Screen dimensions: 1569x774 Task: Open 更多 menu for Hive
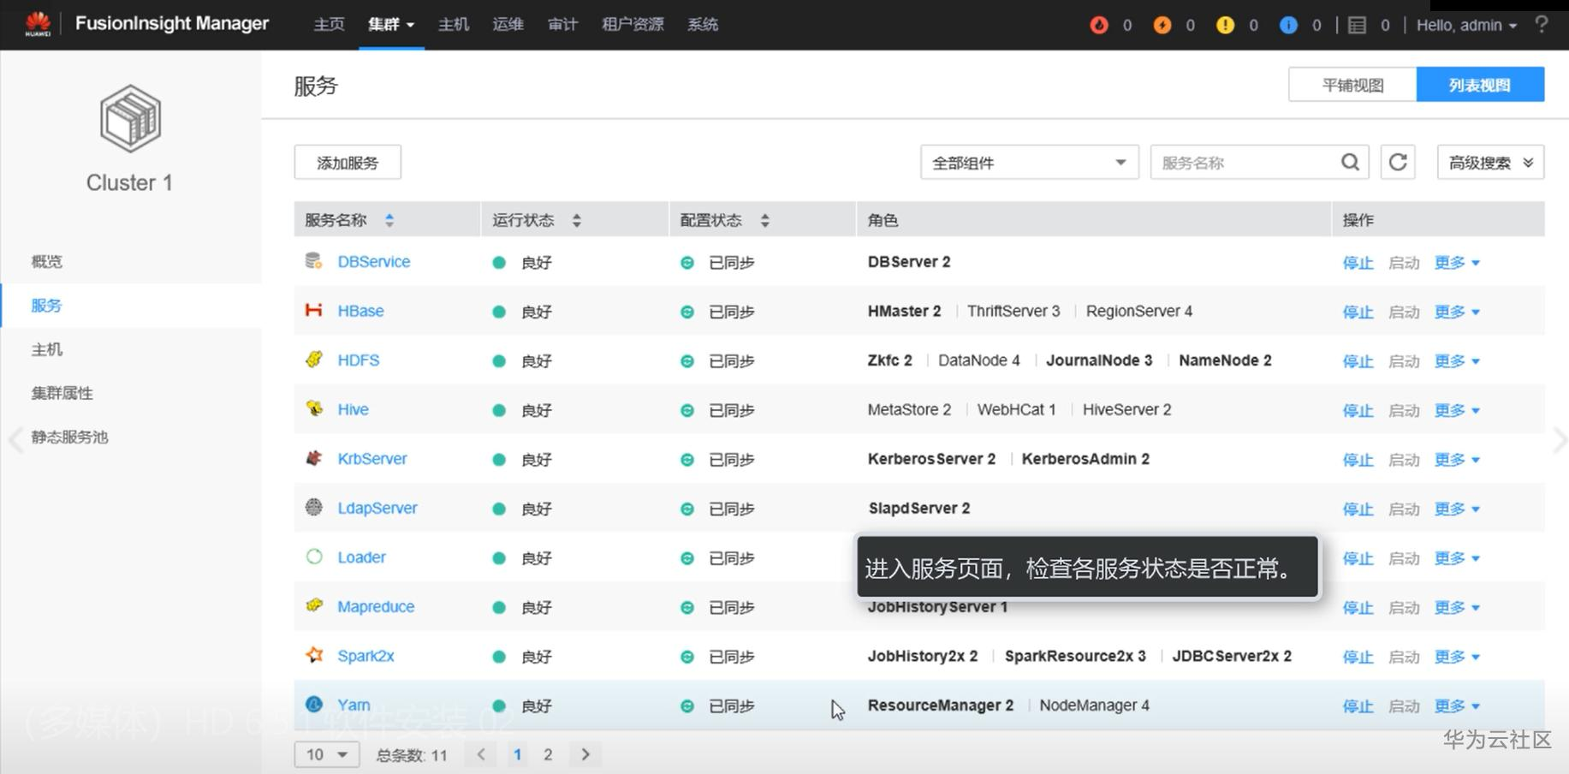click(1457, 410)
